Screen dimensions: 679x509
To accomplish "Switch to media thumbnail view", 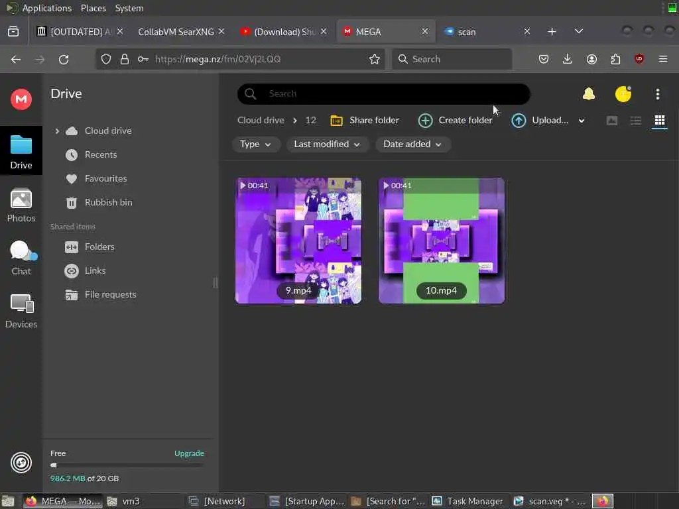I will click(x=612, y=121).
